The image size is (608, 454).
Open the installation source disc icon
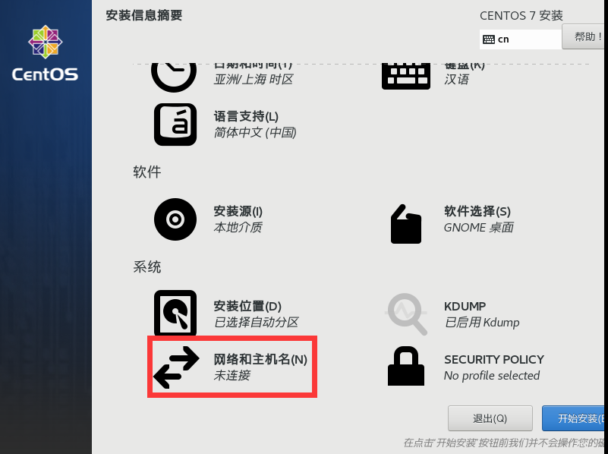pos(175,219)
